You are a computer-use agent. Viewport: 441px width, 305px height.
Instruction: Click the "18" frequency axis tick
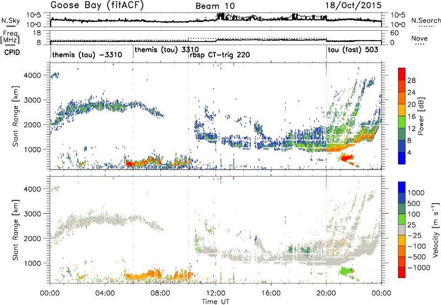(37, 33)
